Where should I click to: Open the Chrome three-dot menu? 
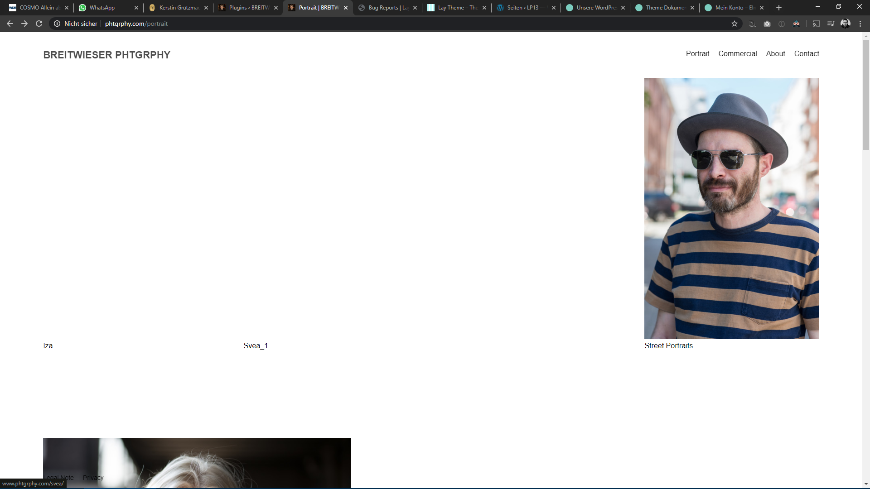(860, 24)
